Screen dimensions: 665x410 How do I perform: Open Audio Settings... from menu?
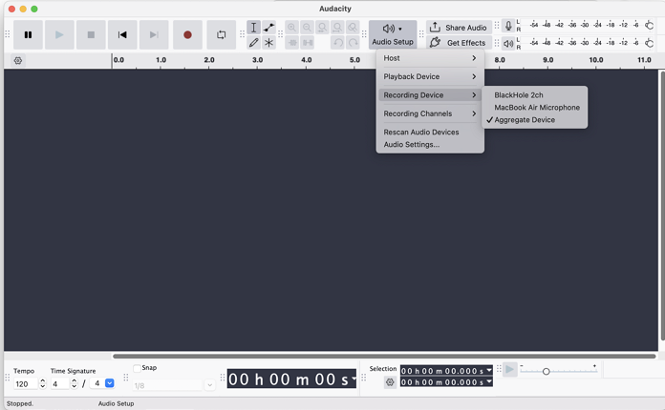pos(430,144)
